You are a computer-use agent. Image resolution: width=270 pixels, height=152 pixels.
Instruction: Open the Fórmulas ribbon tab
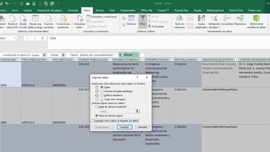(73, 10)
